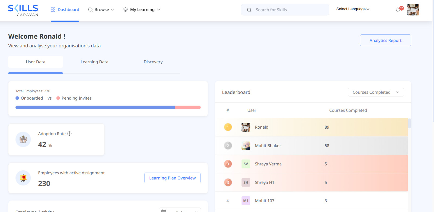
Task: Click the Mohit 107 name
Action: point(265,201)
